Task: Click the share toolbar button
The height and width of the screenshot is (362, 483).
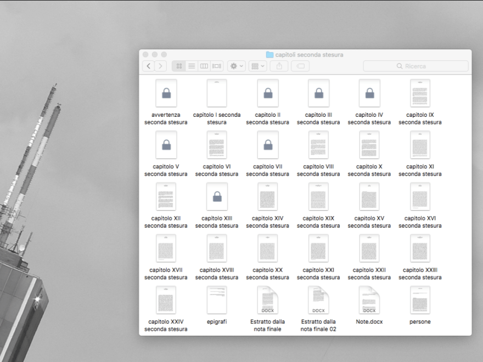Action: pyautogui.click(x=279, y=66)
